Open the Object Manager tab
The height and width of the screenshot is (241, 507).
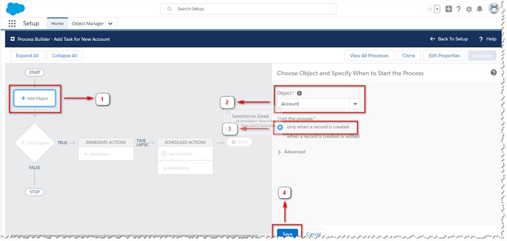coord(88,24)
